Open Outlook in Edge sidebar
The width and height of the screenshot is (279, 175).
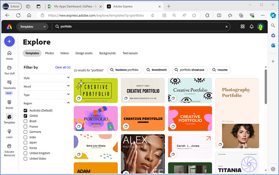click(273, 45)
